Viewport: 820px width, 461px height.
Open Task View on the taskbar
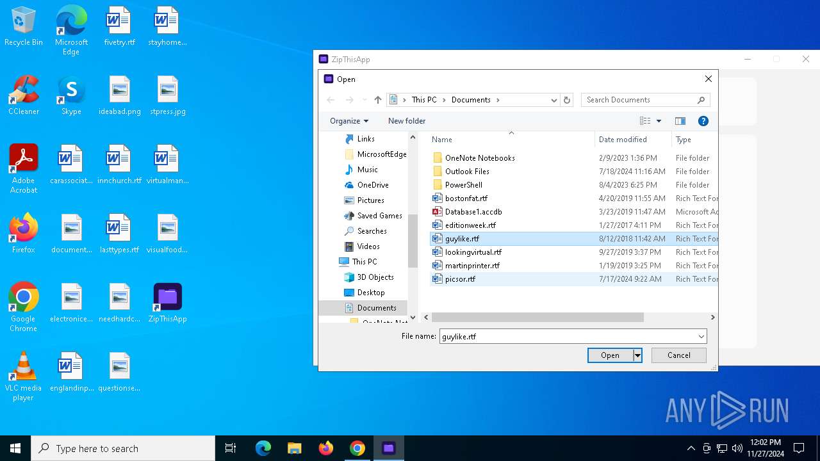(x=231, y=448)
